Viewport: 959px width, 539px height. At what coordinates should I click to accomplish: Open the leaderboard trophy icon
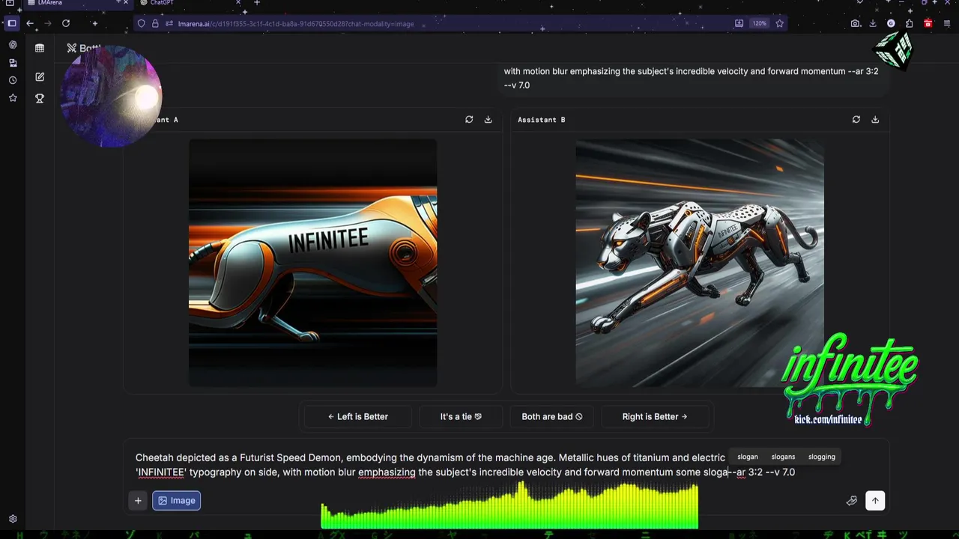pyautogui.click(x=40, y=98)
